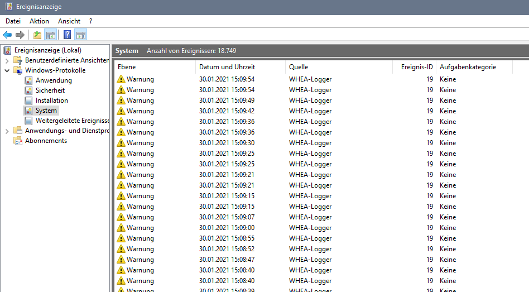Click the Abonnements icon
Image resolution: width=529 pixels, height=292 pixels.
[x=17, y=141]
